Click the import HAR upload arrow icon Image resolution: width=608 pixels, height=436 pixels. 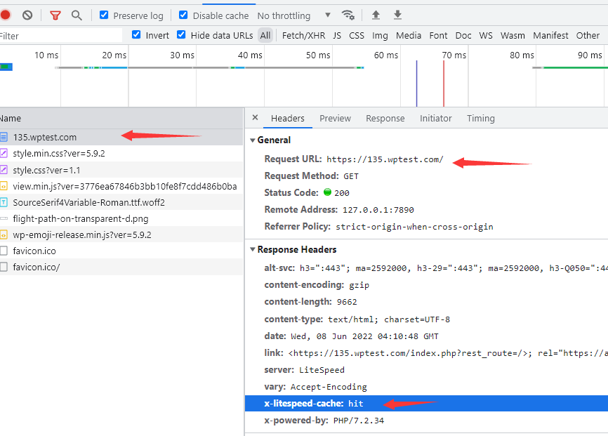pyautogui.click(x=376, y=15)
